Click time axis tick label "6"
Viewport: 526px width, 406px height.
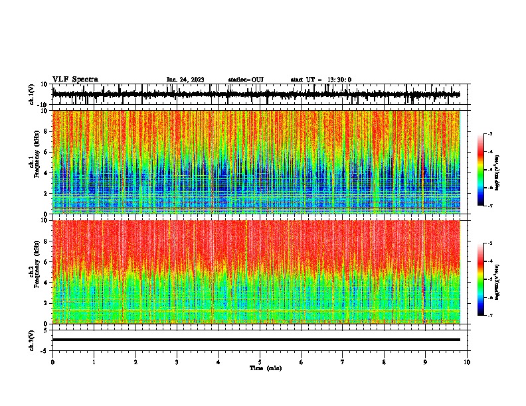coord(302,362)
